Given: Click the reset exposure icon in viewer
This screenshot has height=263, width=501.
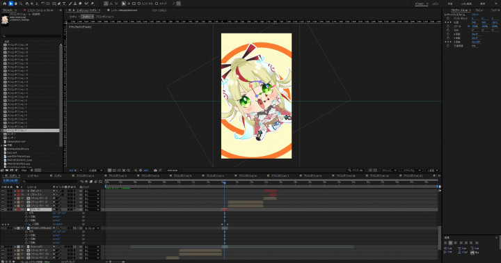Looking at the screenshot, I should coord(141,170).
